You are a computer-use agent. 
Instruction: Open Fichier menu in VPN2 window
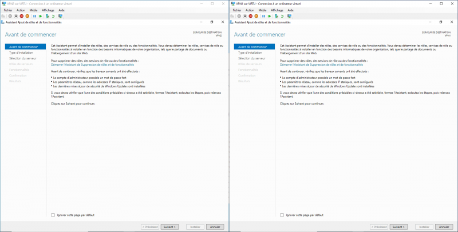(x=8, y=10)
